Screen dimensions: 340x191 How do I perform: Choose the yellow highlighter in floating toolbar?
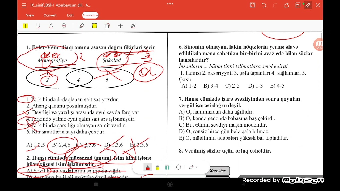[158, 167]
